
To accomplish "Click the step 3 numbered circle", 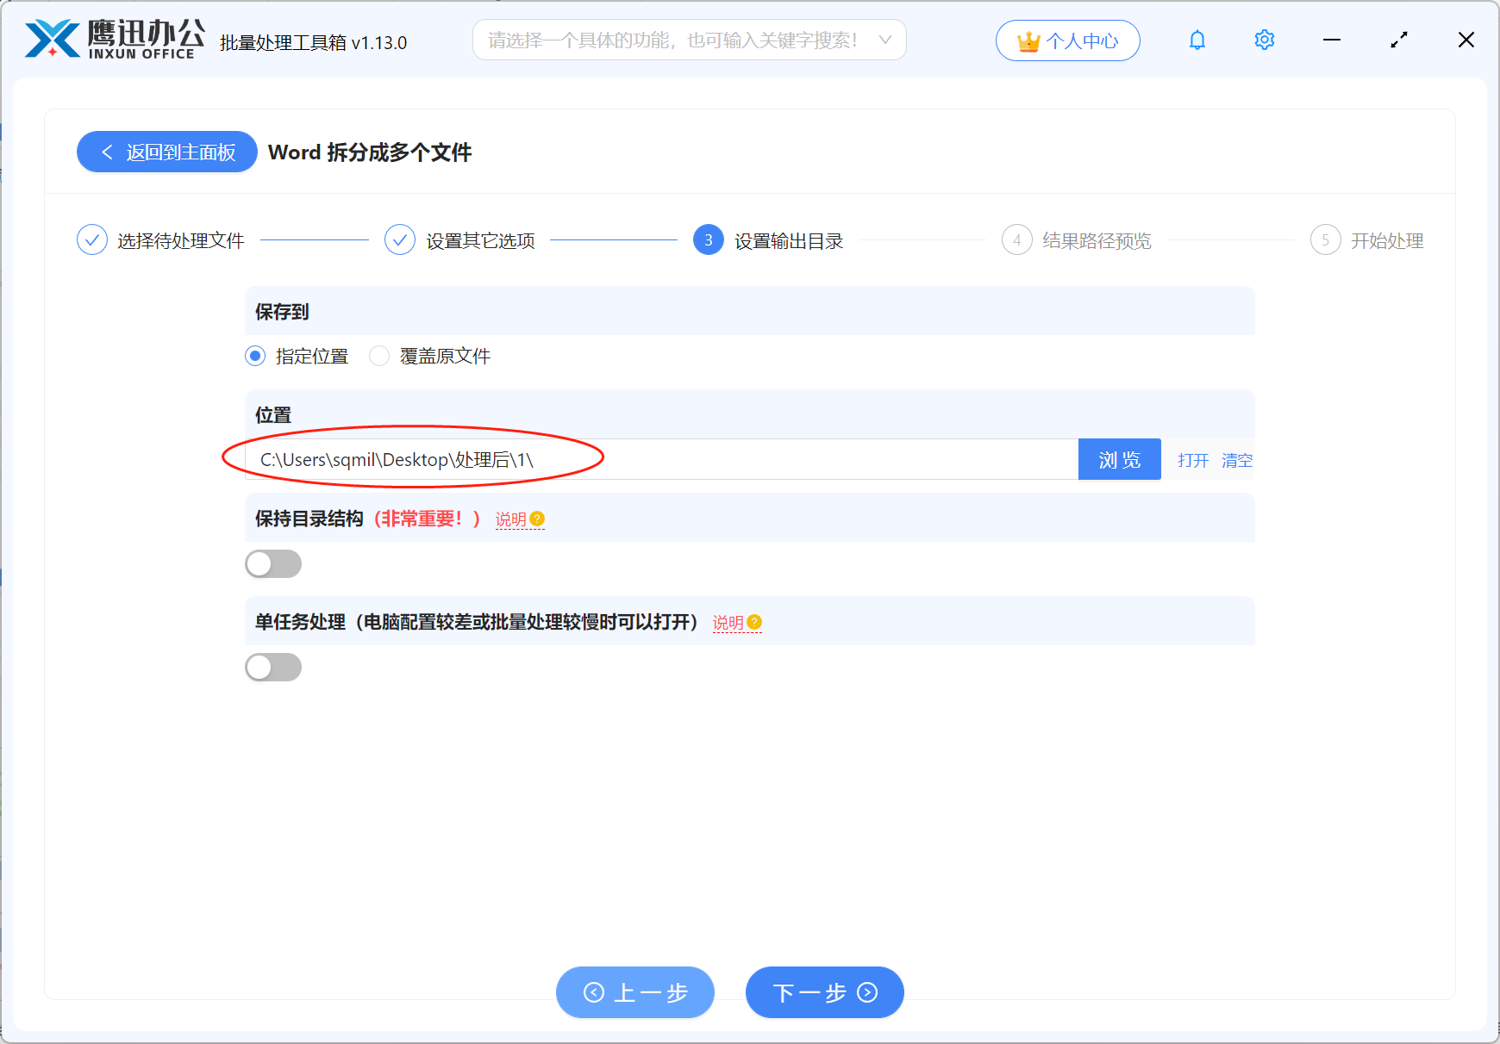I will 708,240.
